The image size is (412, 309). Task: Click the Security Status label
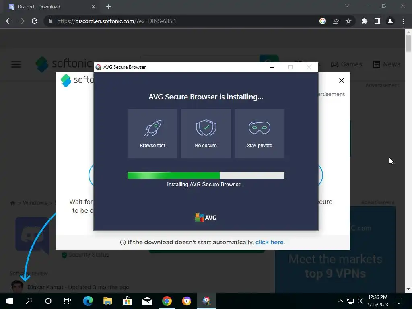(89, 255)
